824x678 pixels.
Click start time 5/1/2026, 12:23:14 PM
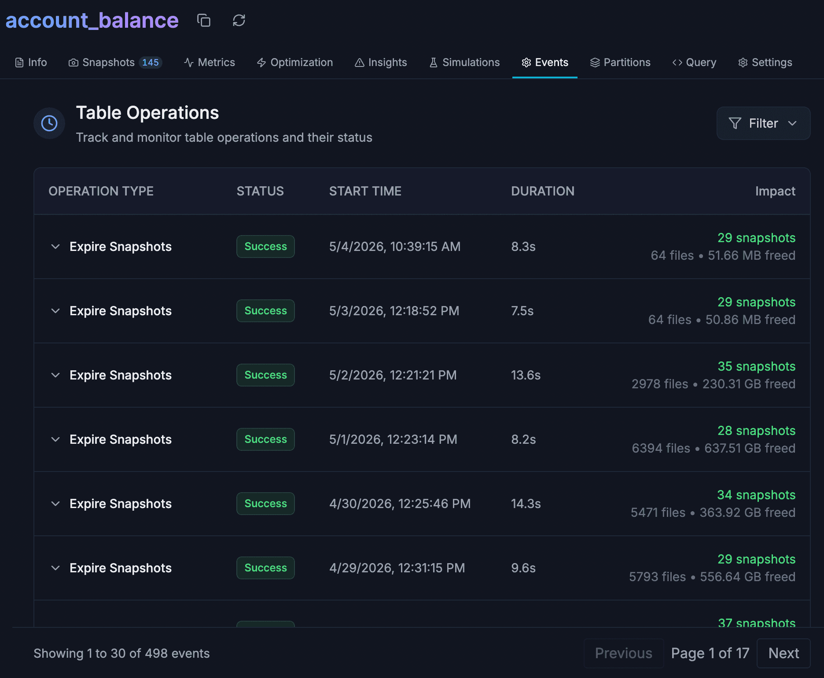tap(393, 439)
